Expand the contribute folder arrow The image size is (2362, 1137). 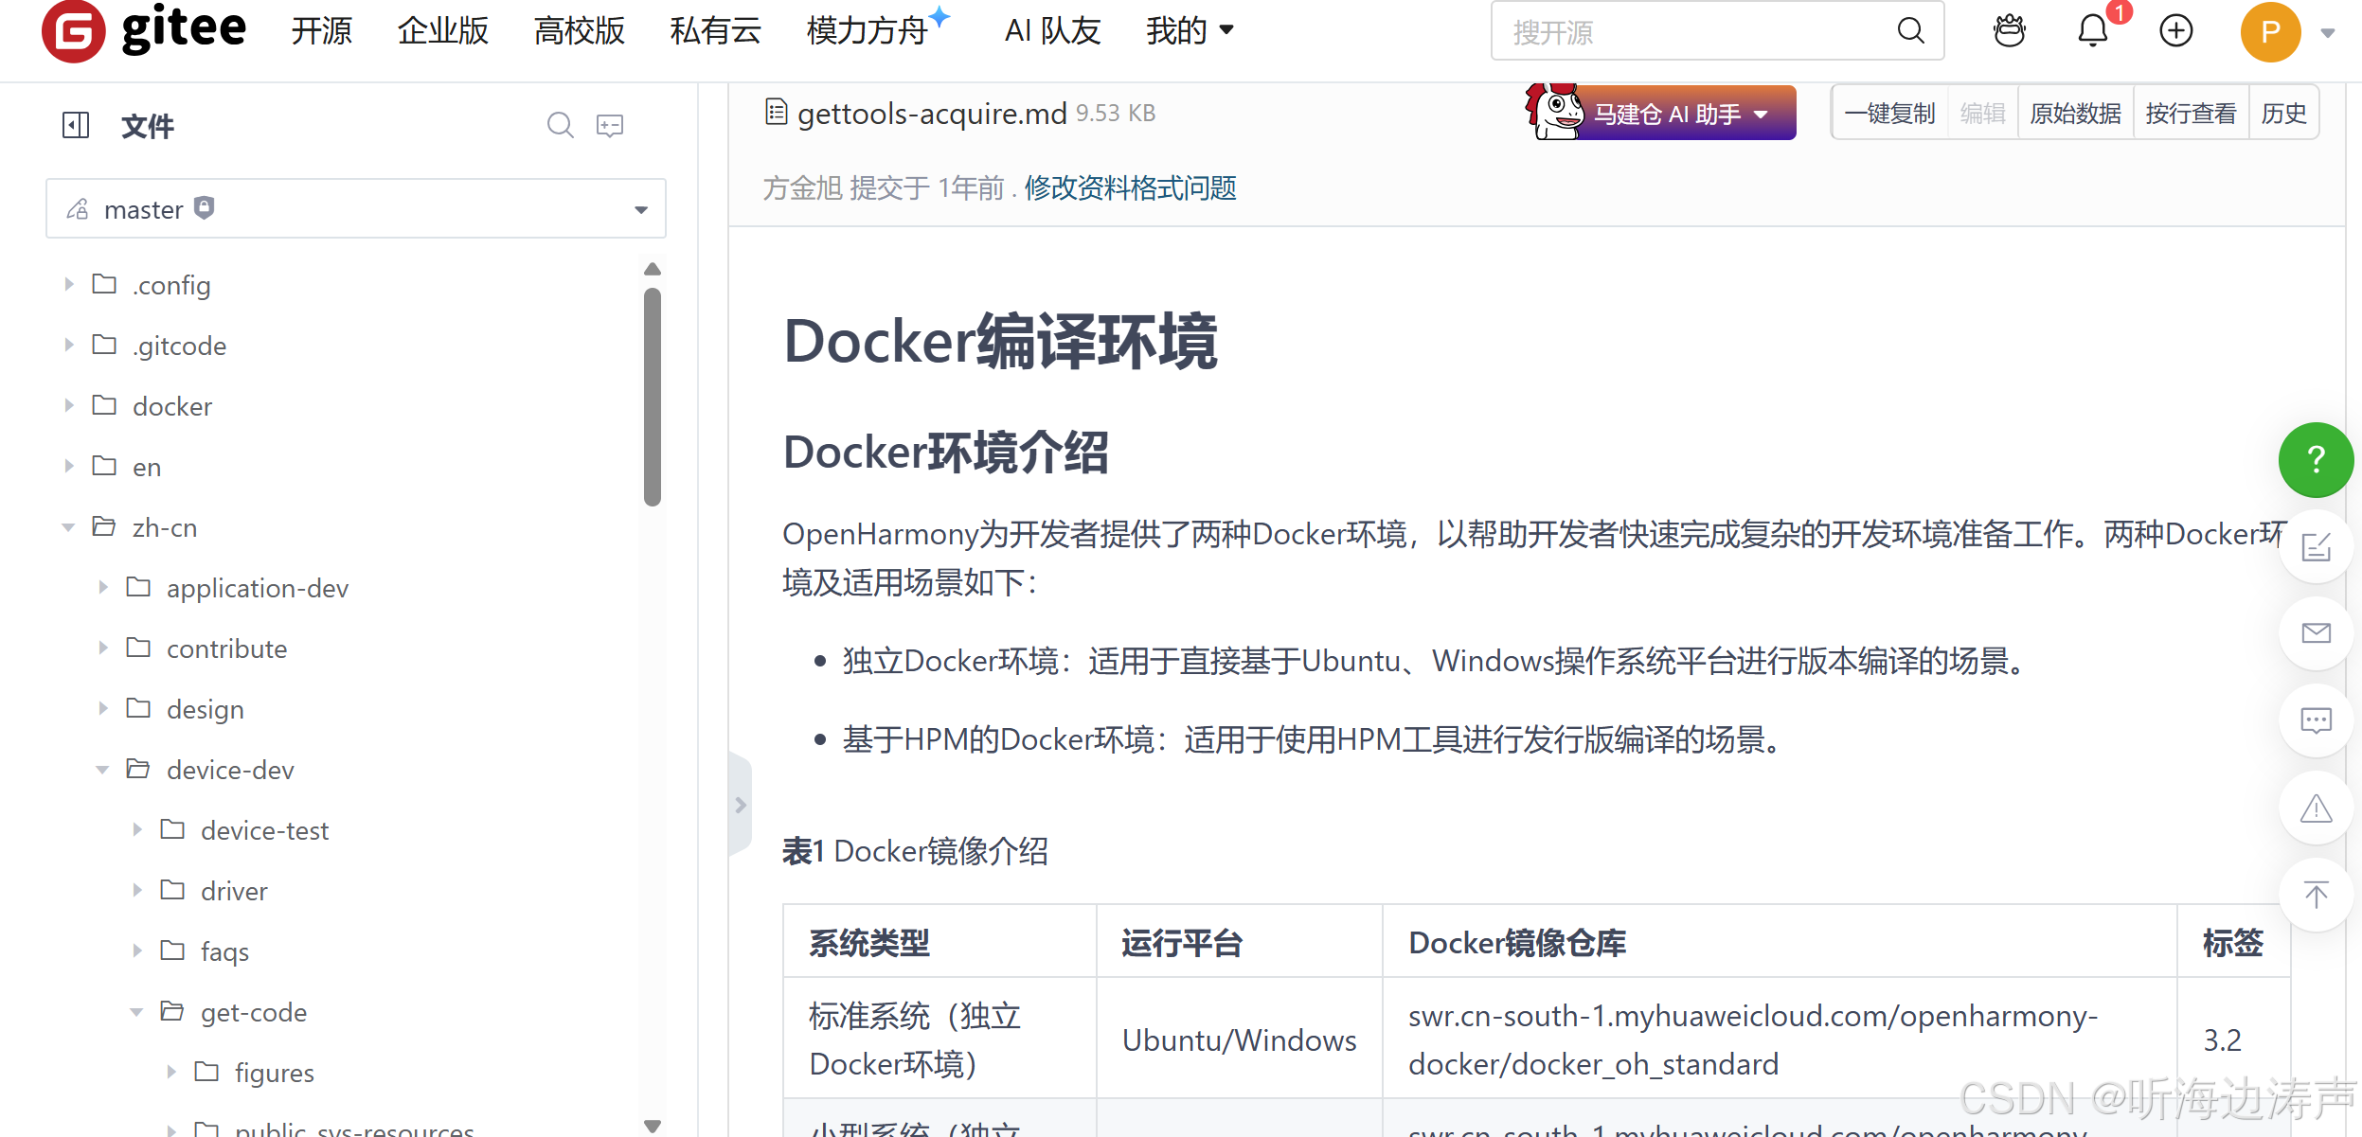(x=102, y=648)
